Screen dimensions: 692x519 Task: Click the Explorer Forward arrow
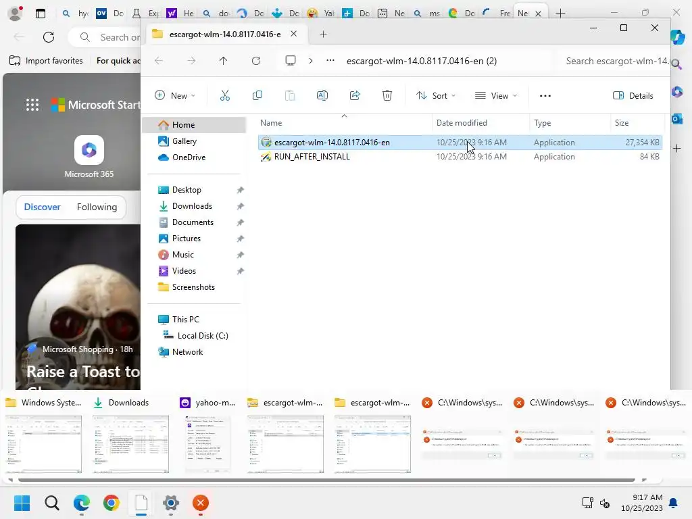click(191, 61)
